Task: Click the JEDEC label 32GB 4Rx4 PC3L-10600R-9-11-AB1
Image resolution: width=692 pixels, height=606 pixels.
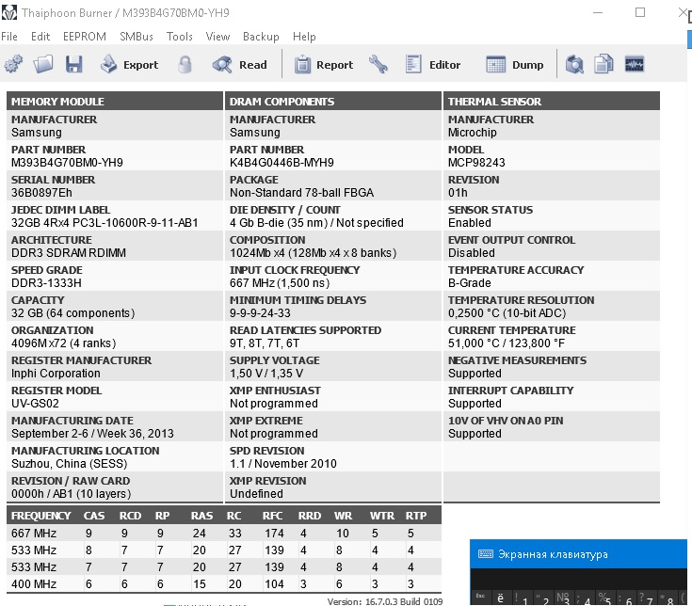Action: coord(105,222)
